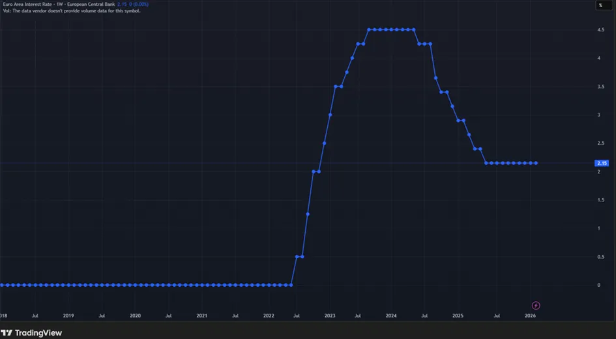Viewport: 616px width, 339px height.
Task: Click the 0.5 price axis label
Action: 600,256
